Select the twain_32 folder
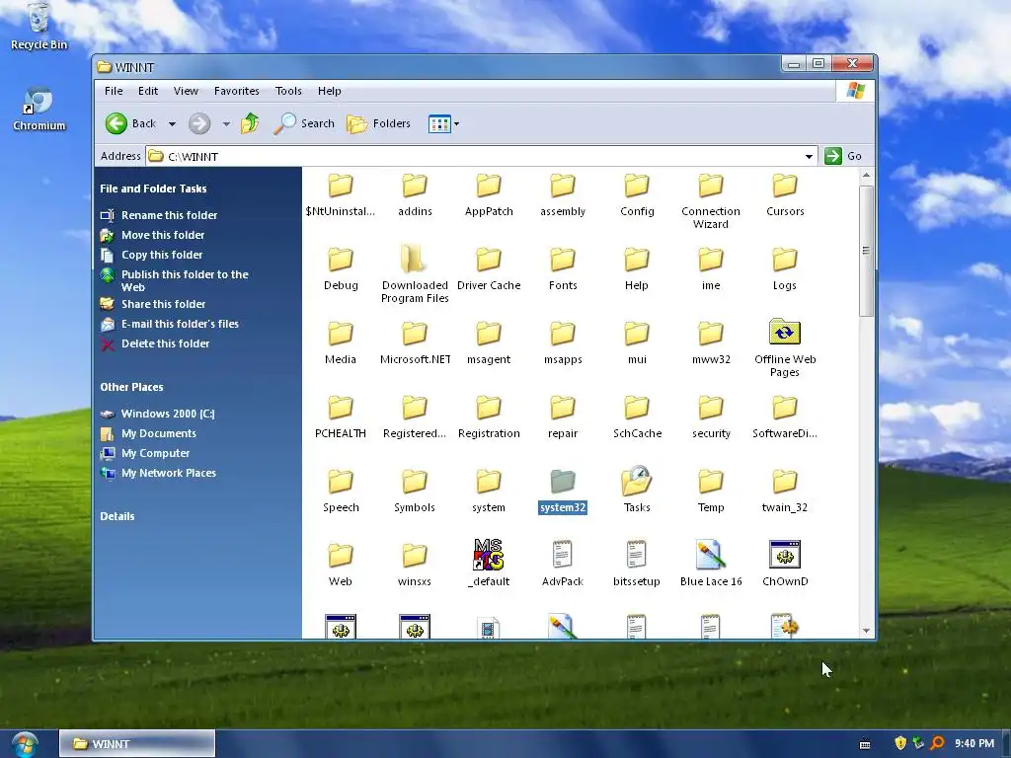This screenshot has height=758, width=1011. (785, 491)
